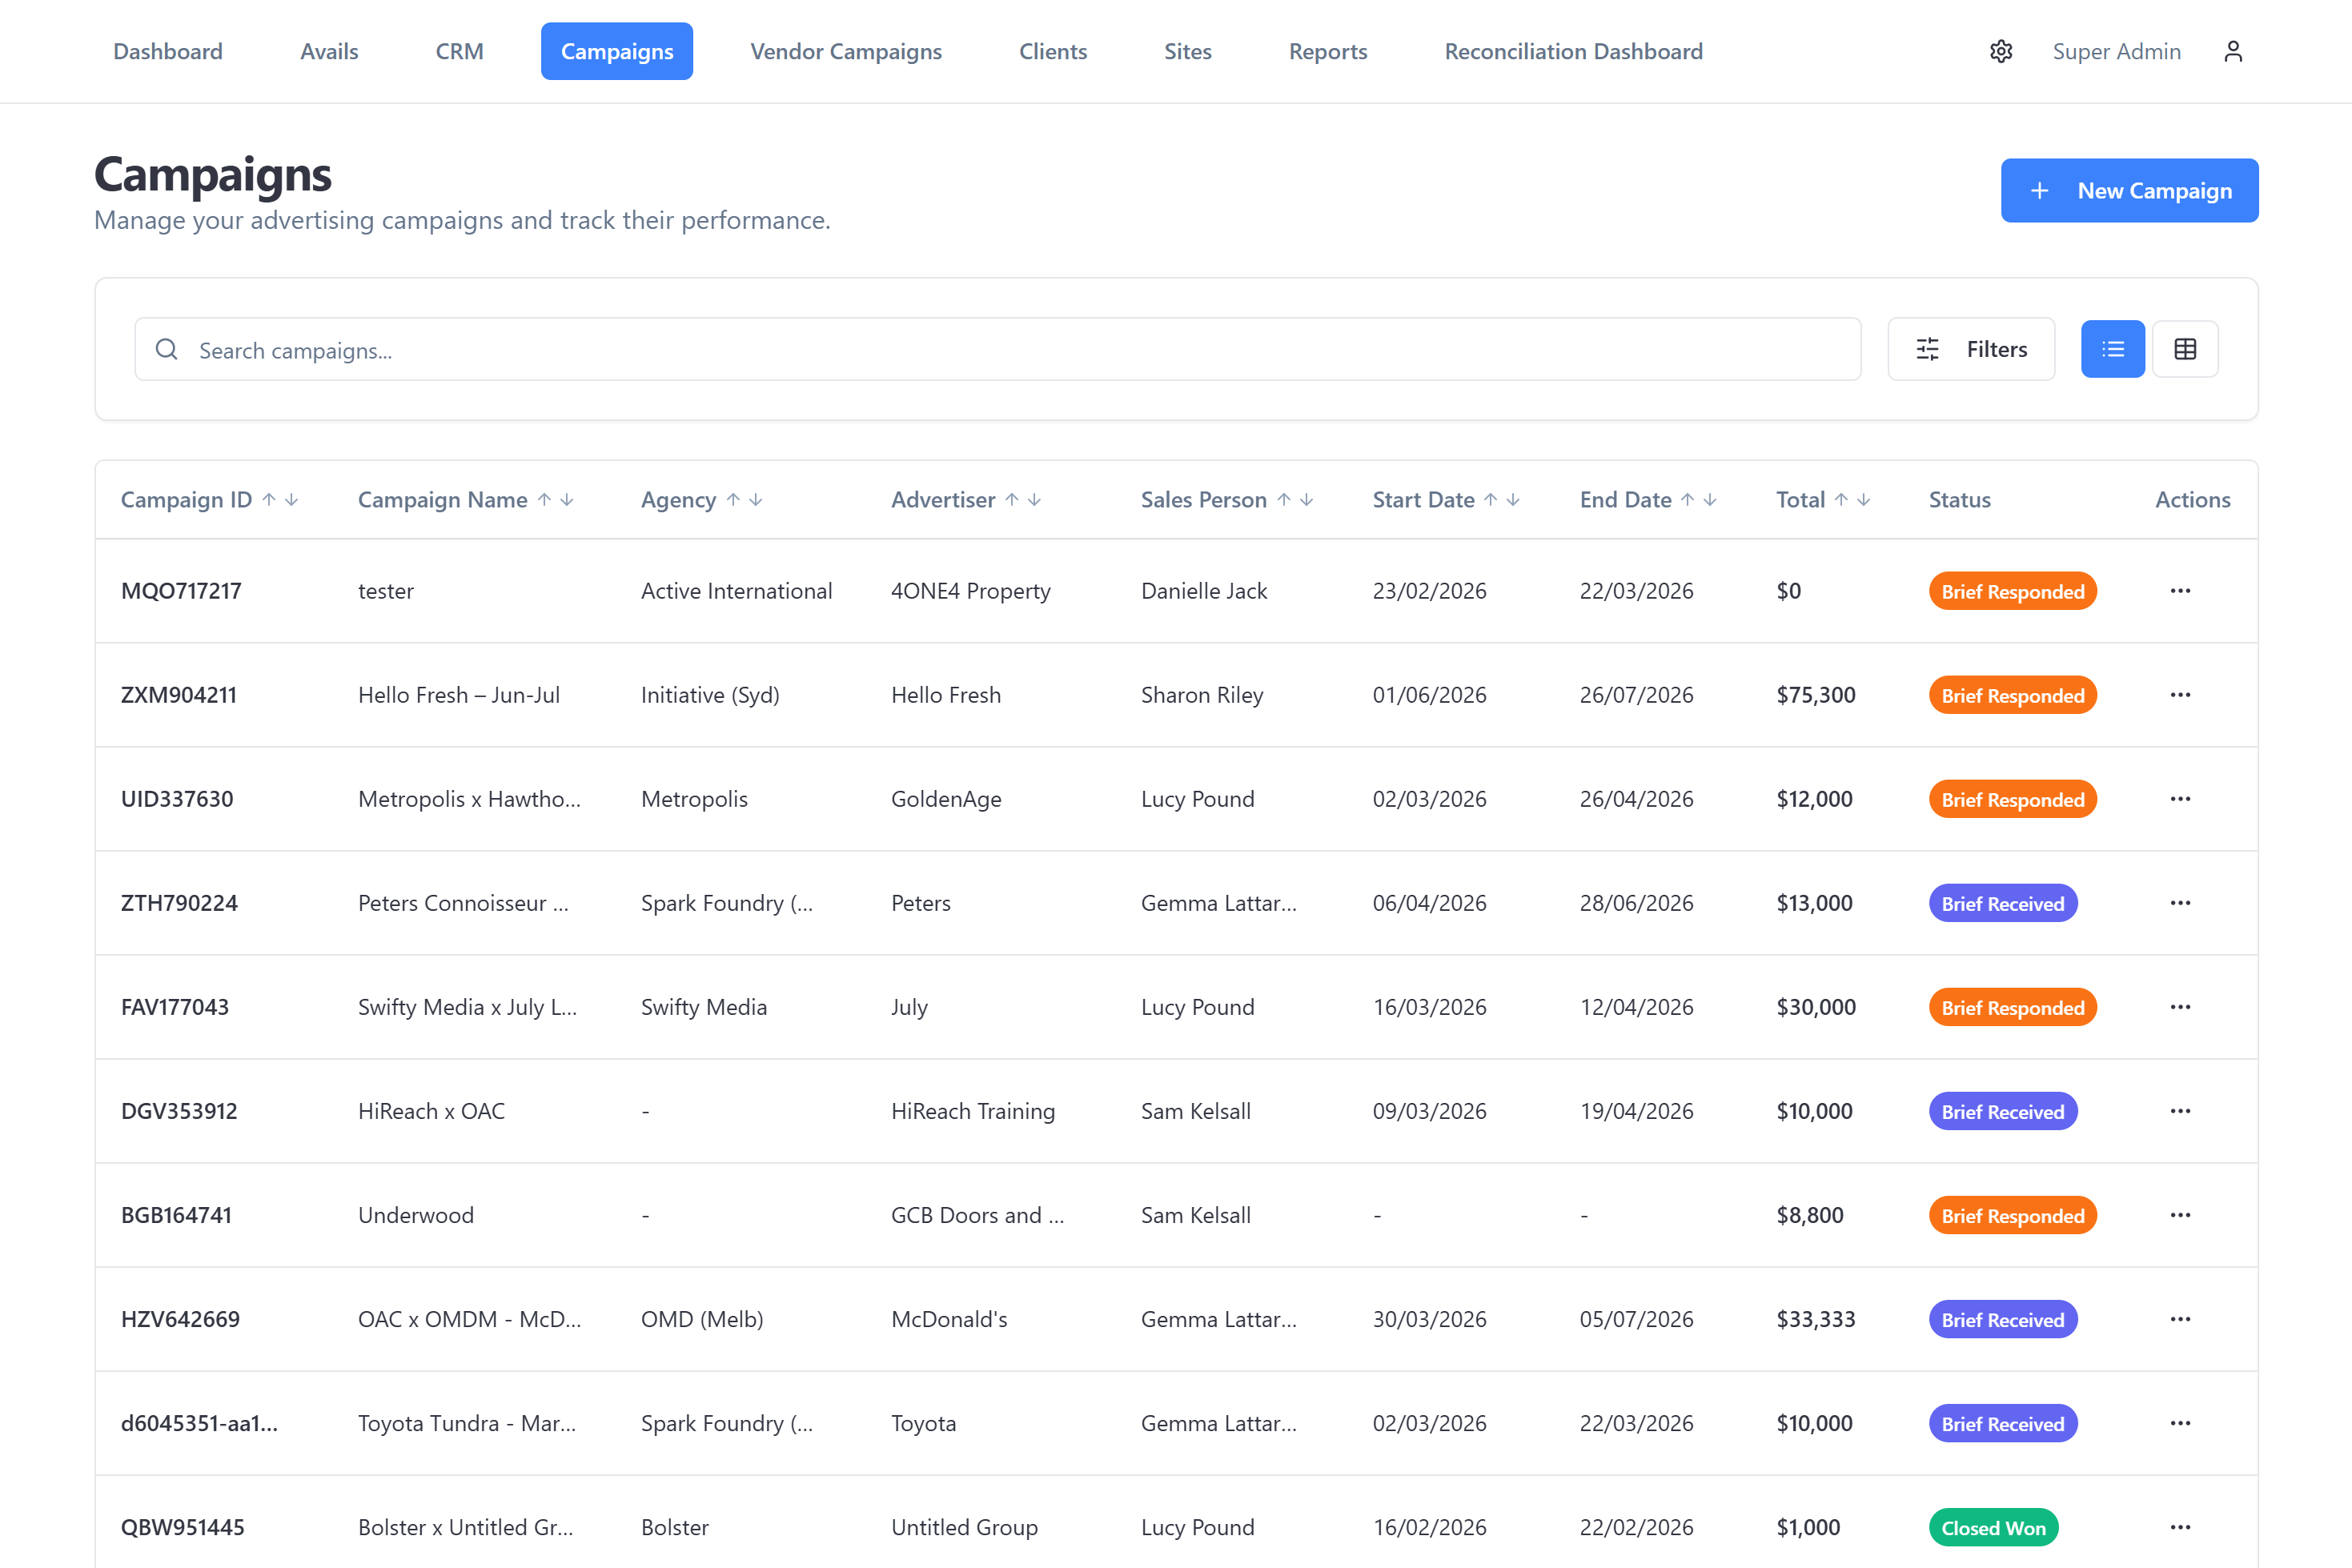This screenshot has width=2352, height=1568.
Task: Click Brief Received badge for McDonald's
Action: click(2002, 1319)
